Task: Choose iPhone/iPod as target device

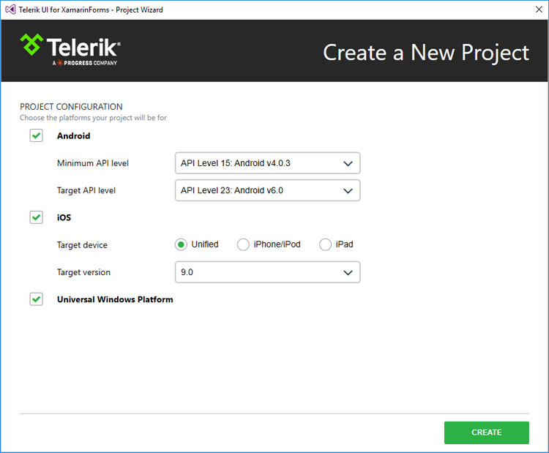Action: pos(243,244)
